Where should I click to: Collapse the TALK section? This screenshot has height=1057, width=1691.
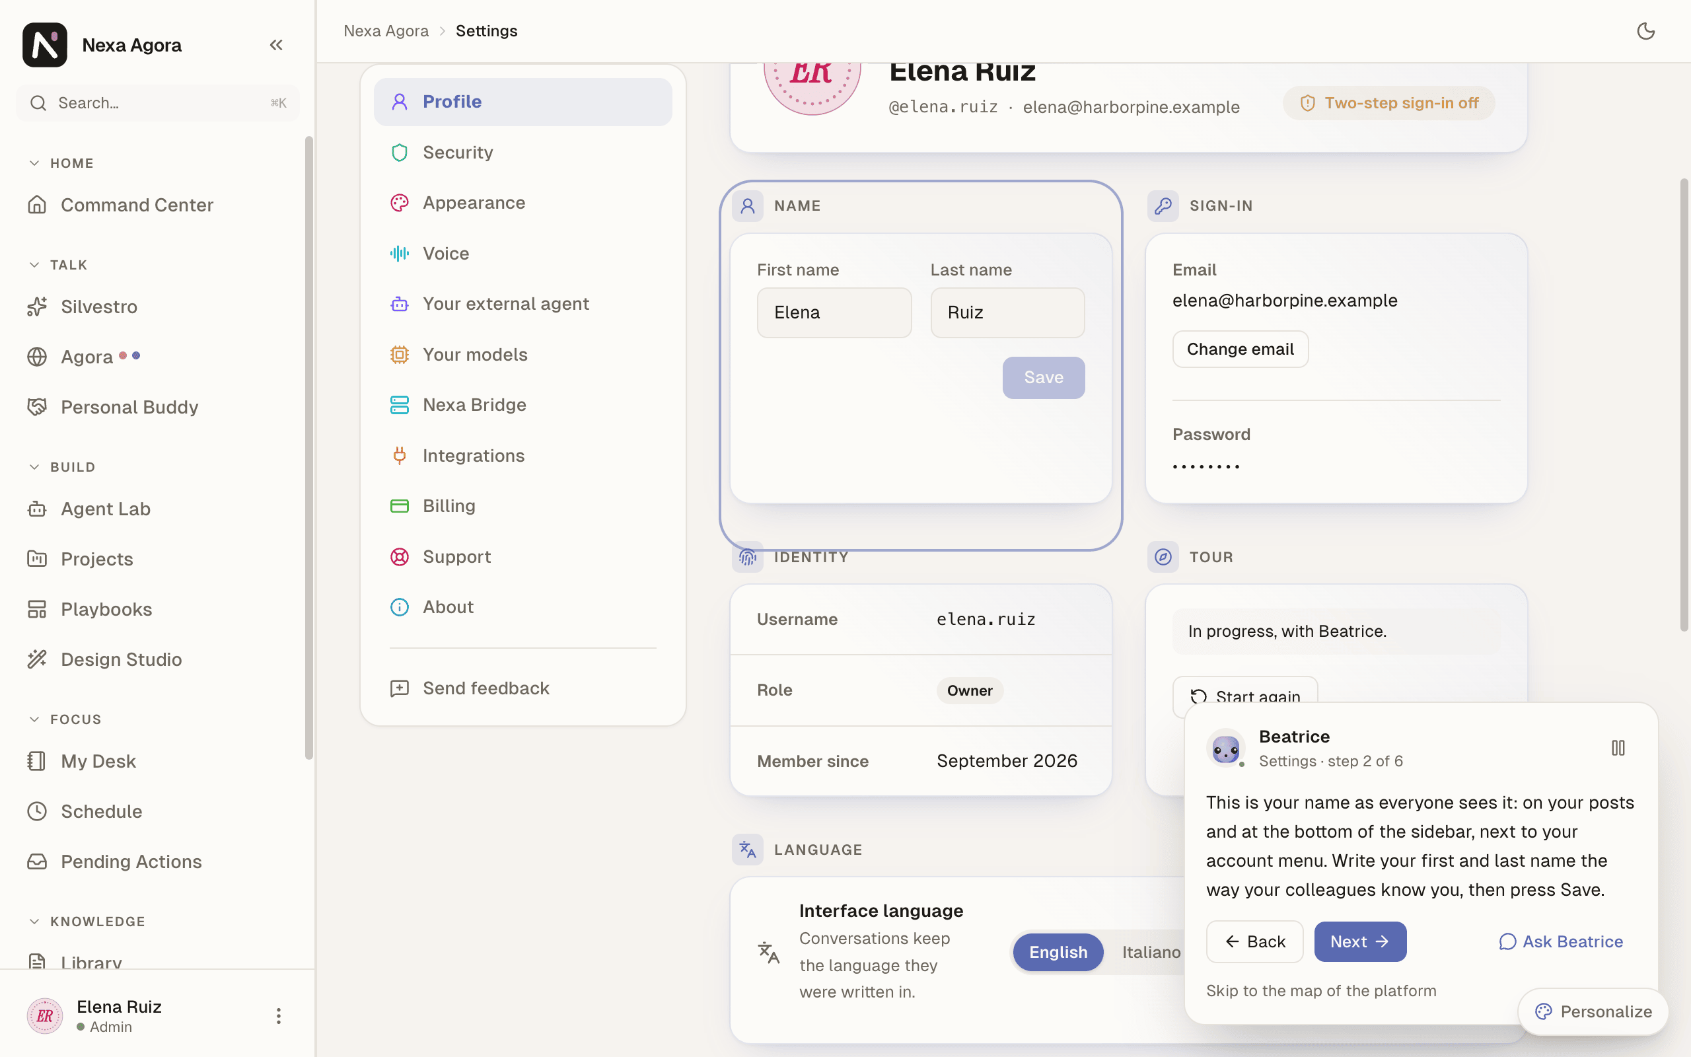59,265
